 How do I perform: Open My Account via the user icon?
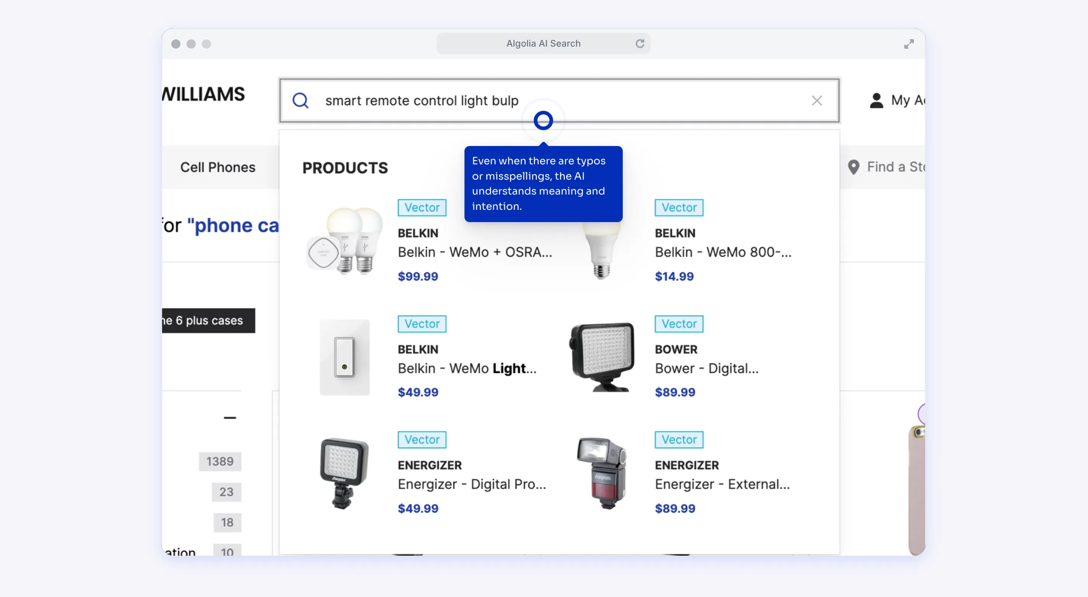pos(876,101)
